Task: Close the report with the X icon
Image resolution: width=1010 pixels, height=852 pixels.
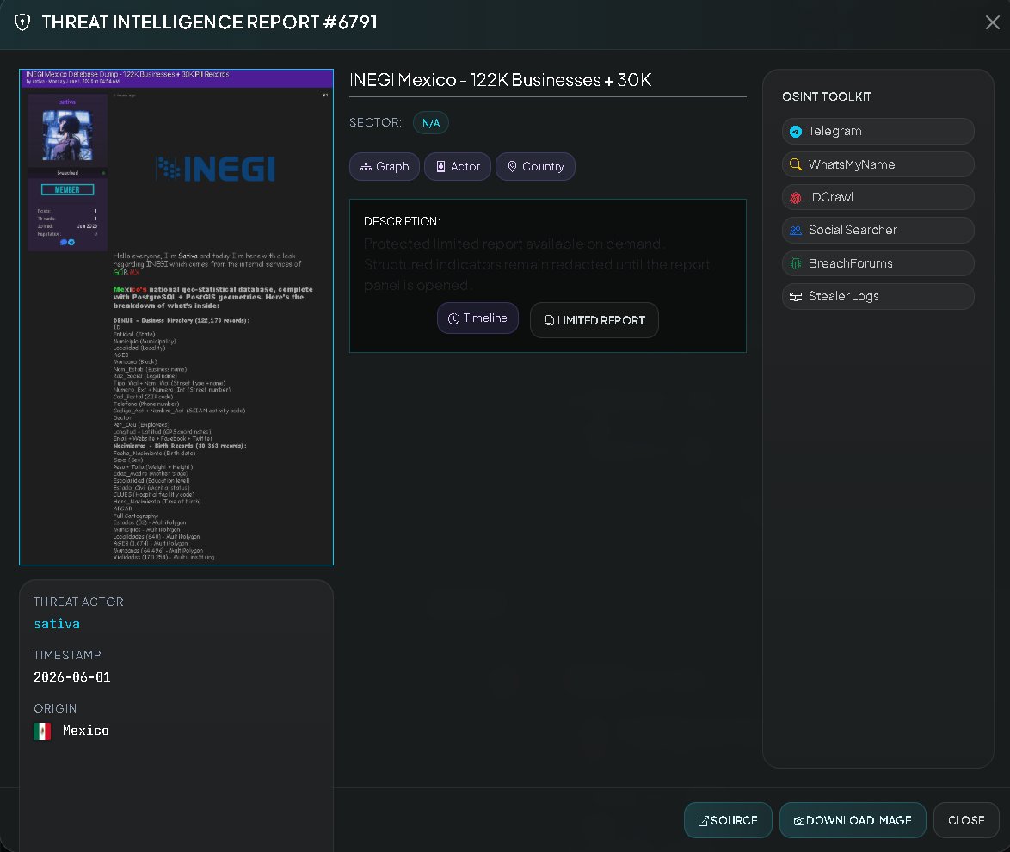Action: tap(992, 22)
